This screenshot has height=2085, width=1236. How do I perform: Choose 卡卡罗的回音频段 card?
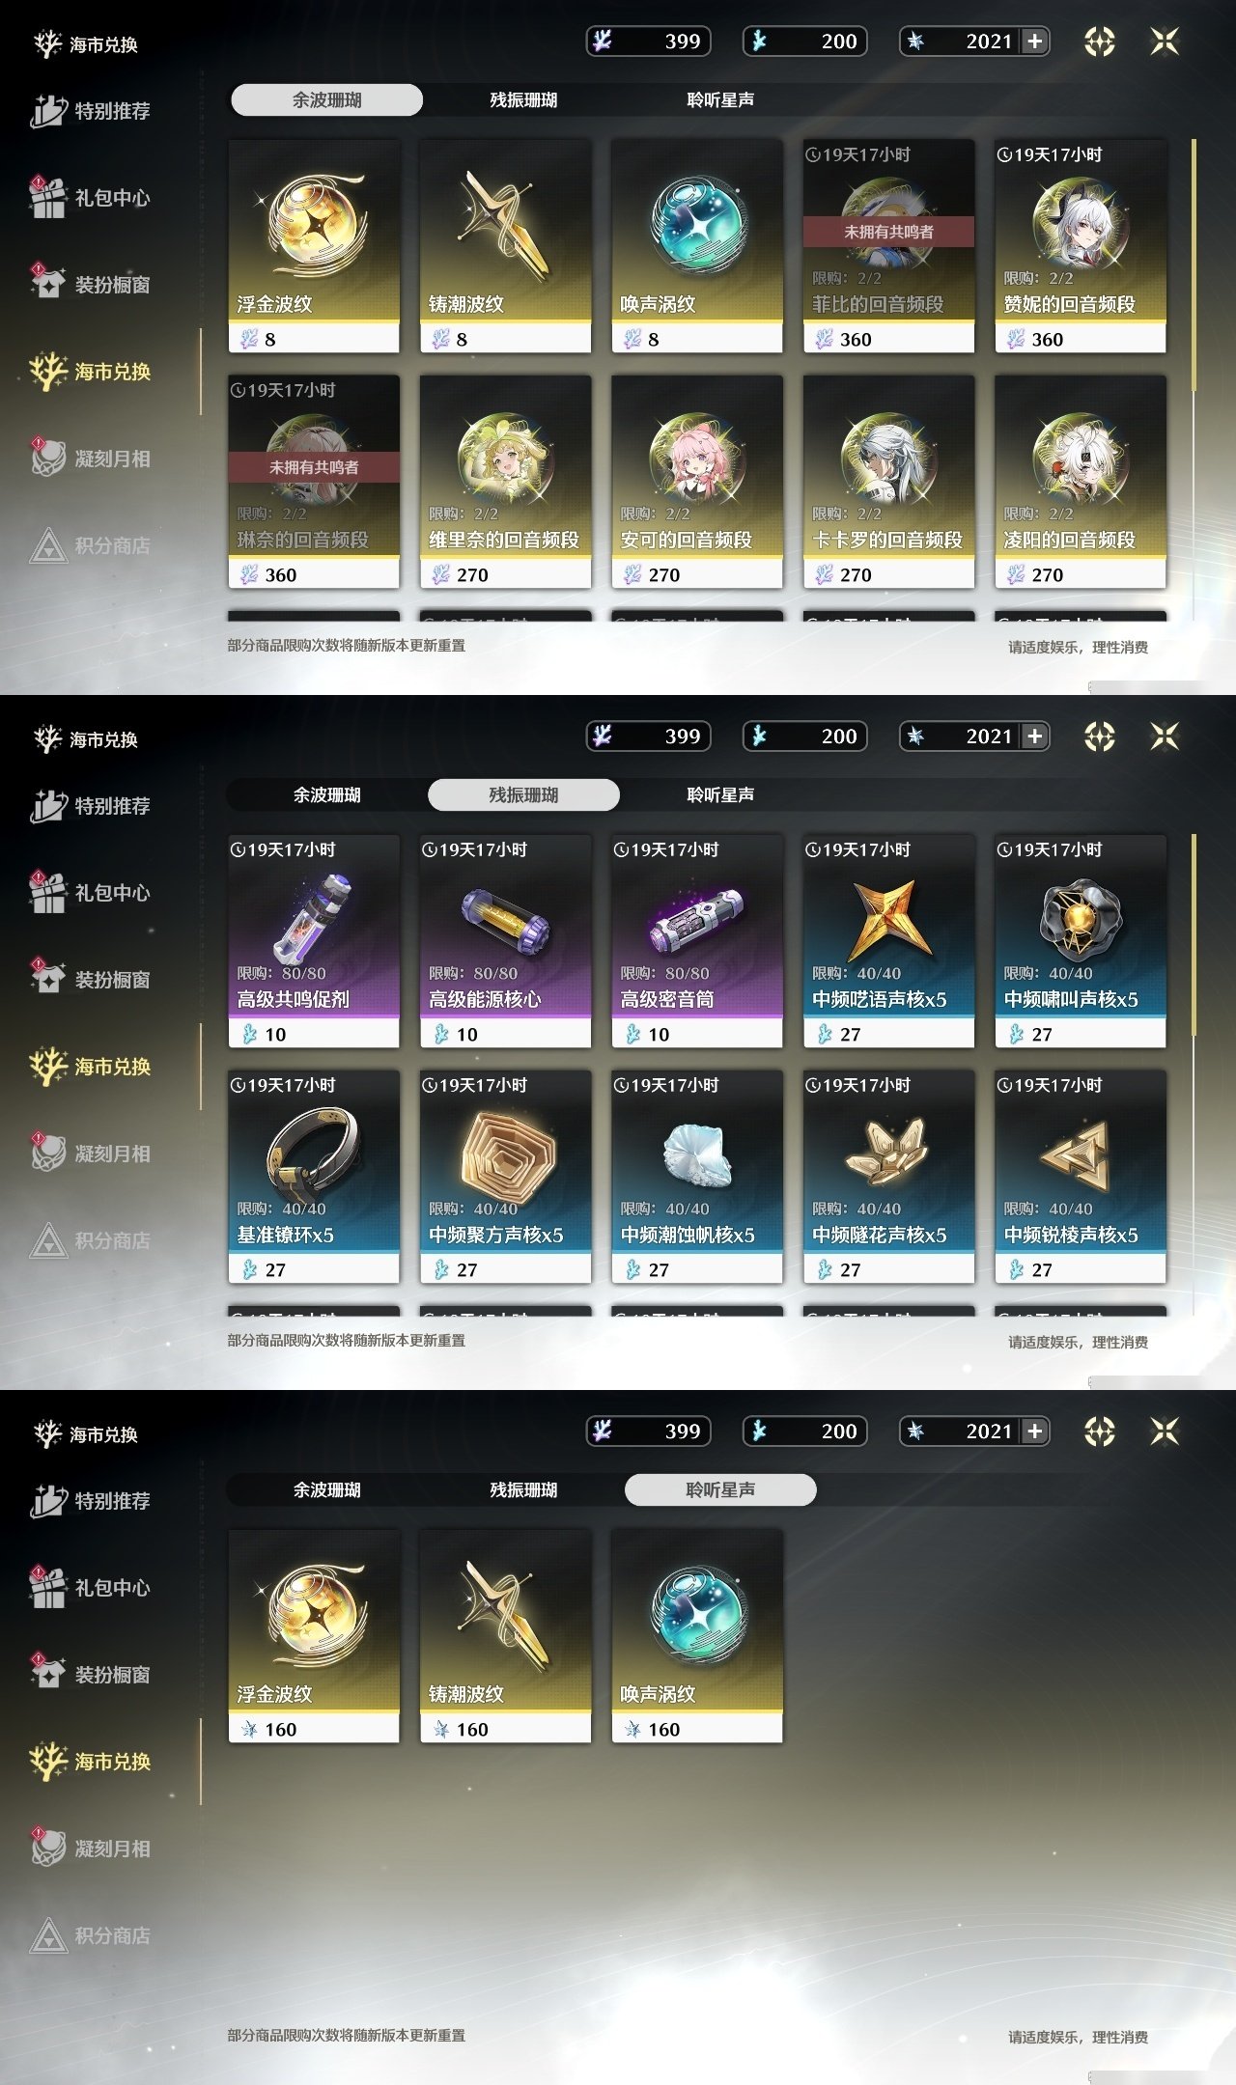tap(888, 482)
